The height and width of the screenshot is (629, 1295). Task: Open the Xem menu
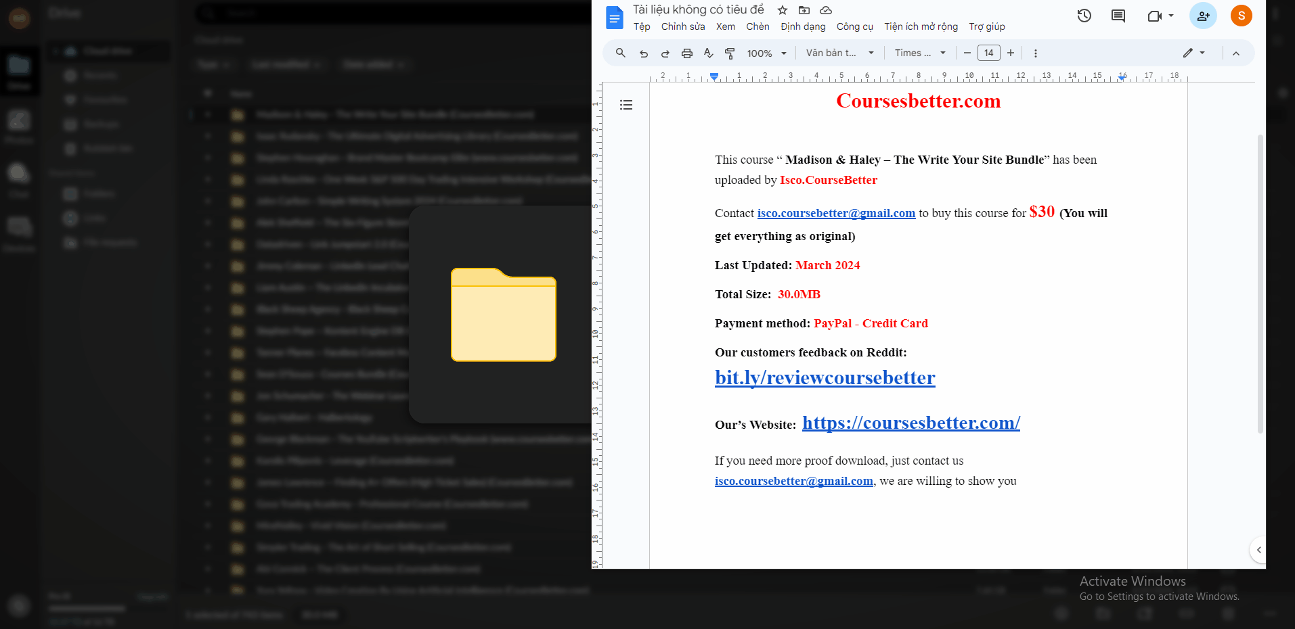pos(726,26)
